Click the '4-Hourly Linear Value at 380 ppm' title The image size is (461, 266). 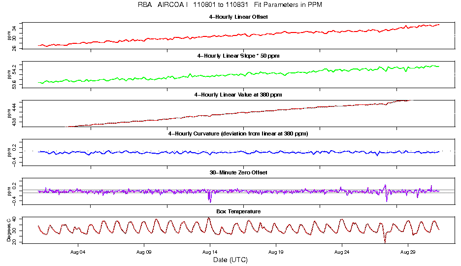pos(238,95)
